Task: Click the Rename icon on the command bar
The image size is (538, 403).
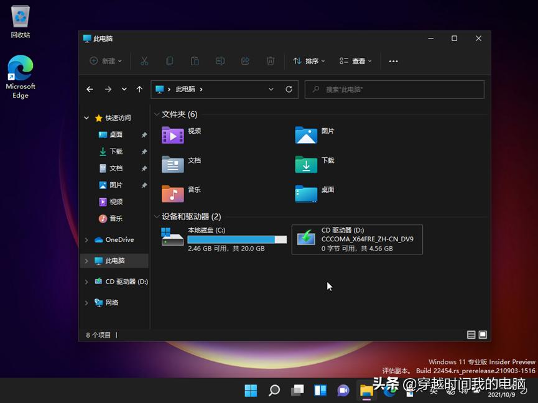Action: point(220,60)
